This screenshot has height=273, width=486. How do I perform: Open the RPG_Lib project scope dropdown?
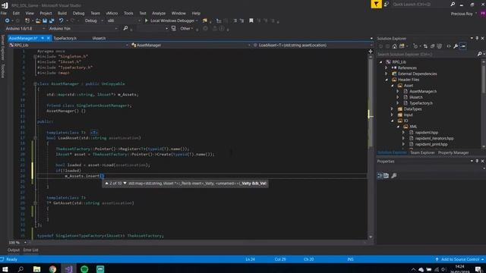(x=68, y=45)
